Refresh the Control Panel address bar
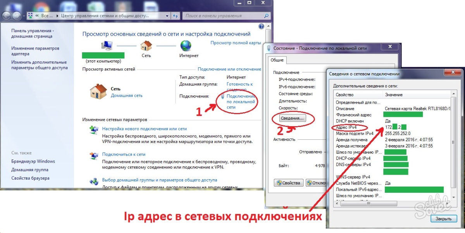Viewport: 465px width, 233px height. coord(176,16)
